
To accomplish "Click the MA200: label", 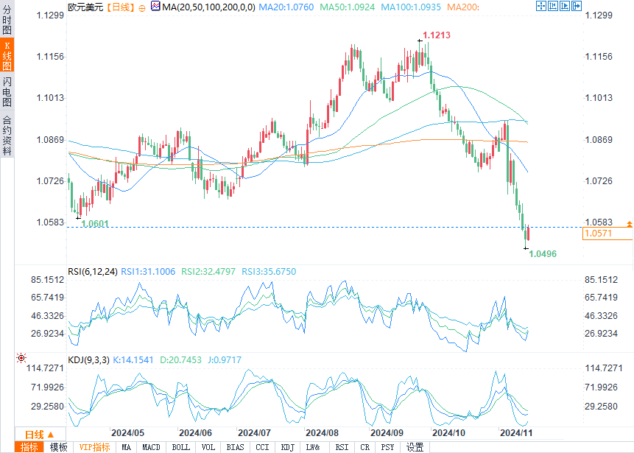I will 463,7.
